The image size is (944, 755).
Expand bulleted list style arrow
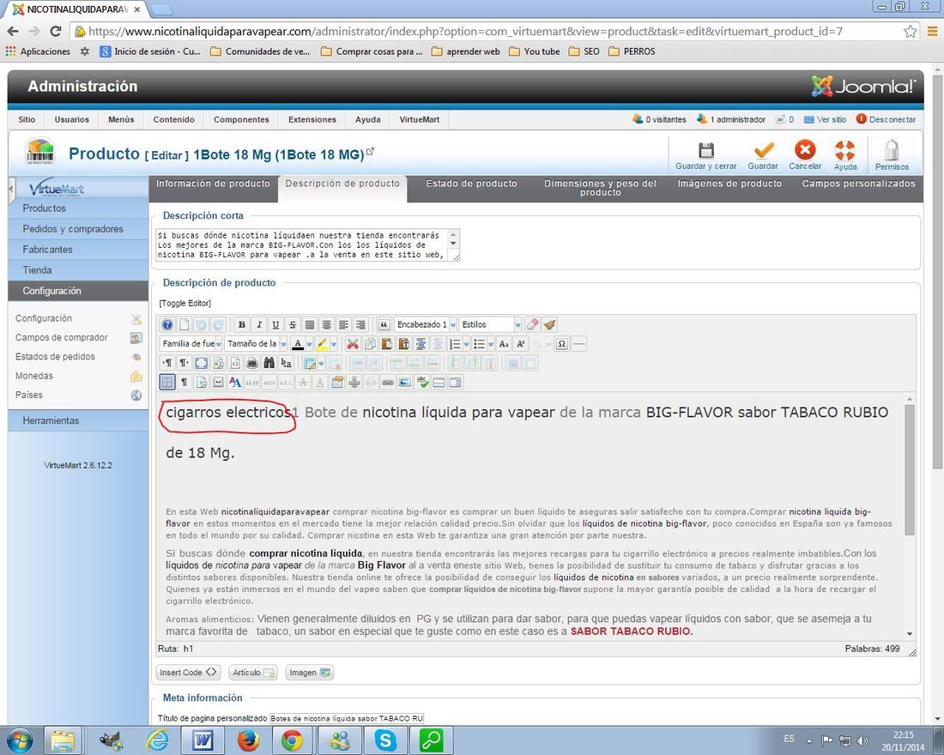[491, 344]
